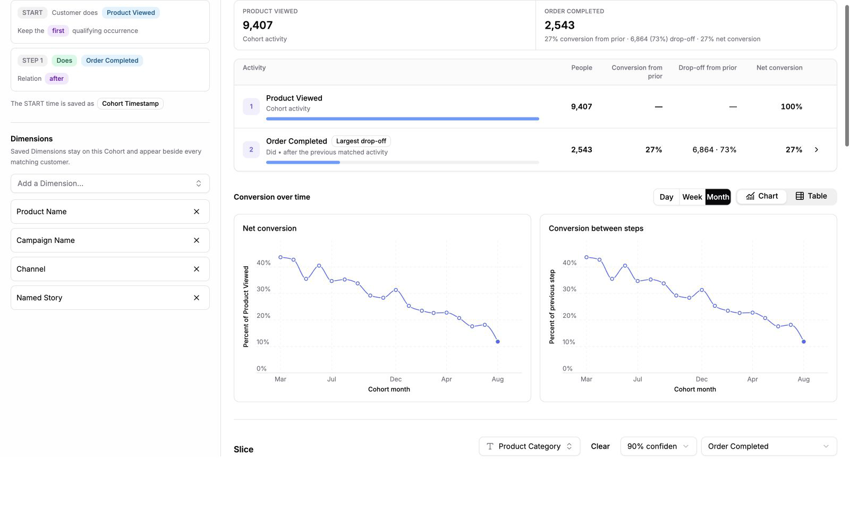Click the Order Completed summary card
850x505 pixels.
coord(686,25)
